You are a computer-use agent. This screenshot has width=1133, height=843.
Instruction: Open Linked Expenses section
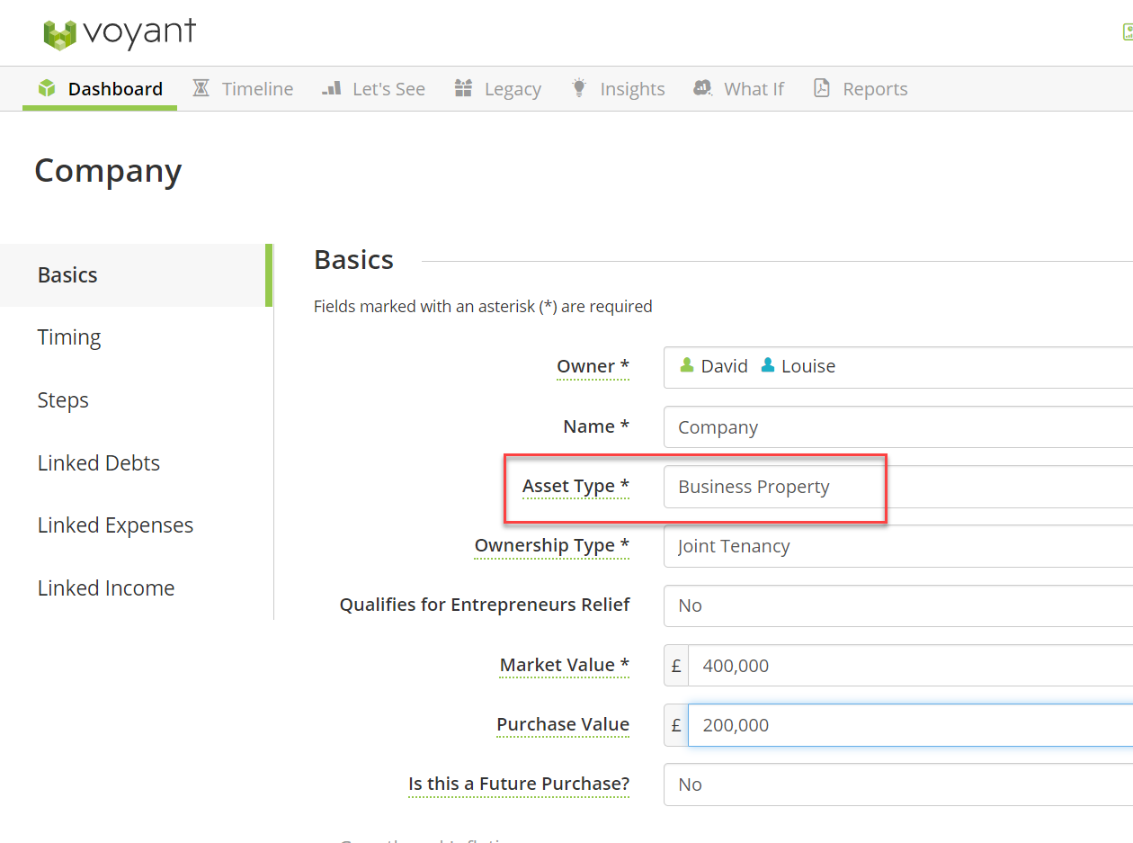click(x=136, y=525)
